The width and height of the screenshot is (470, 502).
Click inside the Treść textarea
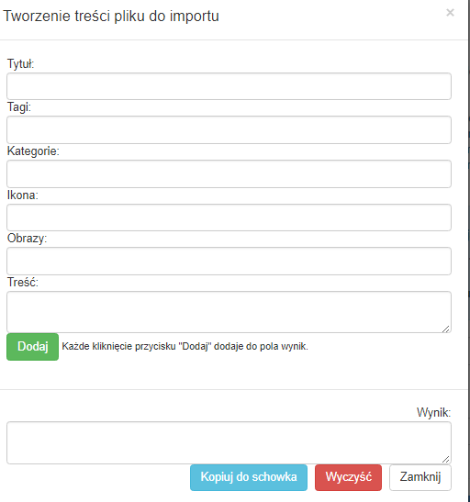[229, 312]
